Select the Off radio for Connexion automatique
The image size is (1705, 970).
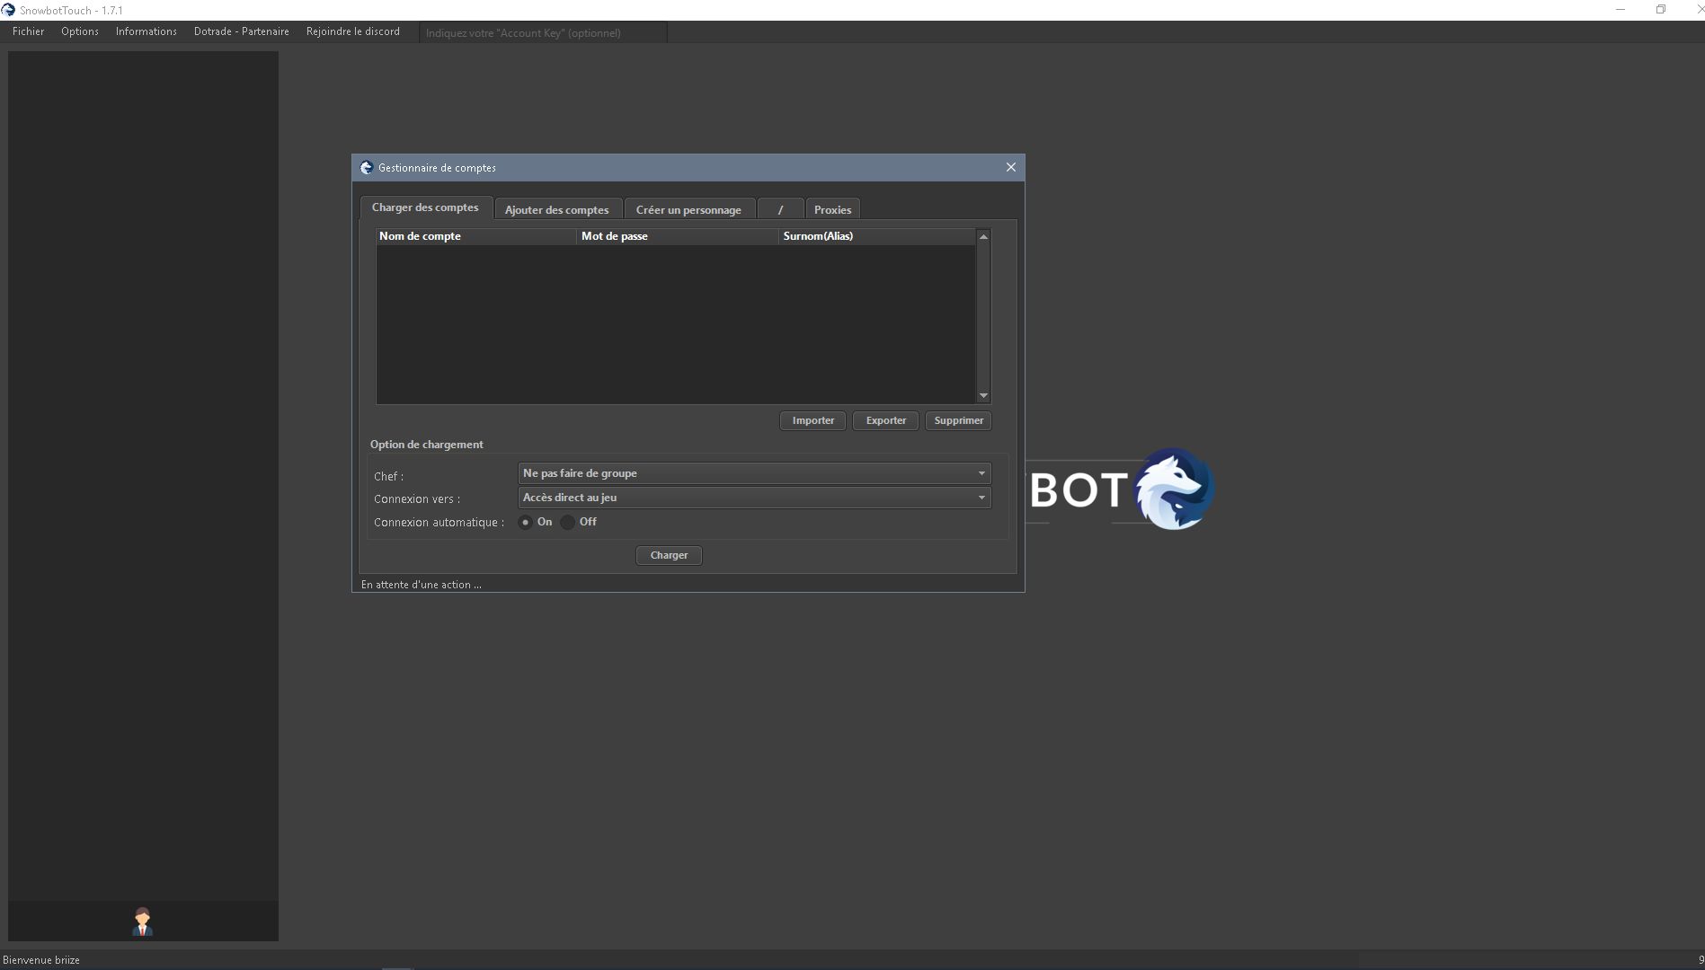[x=567, y=523]
